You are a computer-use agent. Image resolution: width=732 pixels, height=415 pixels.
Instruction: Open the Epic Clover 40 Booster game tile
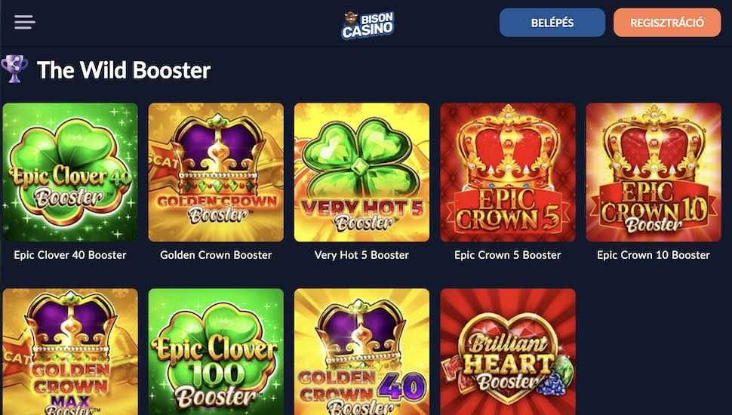tap(70, 172)
